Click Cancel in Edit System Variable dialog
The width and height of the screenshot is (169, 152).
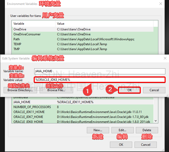(154, 90)
